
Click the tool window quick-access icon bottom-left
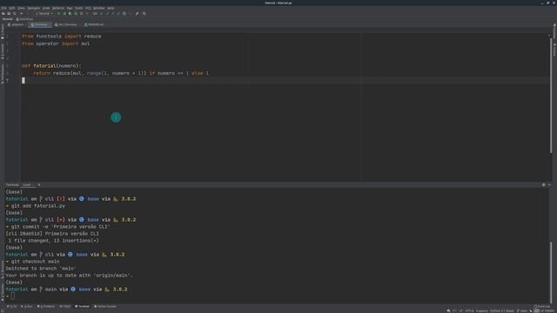coord(3,311)
